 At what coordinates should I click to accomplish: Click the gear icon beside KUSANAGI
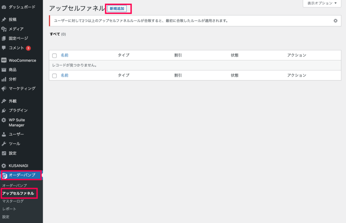pos(4,165)
